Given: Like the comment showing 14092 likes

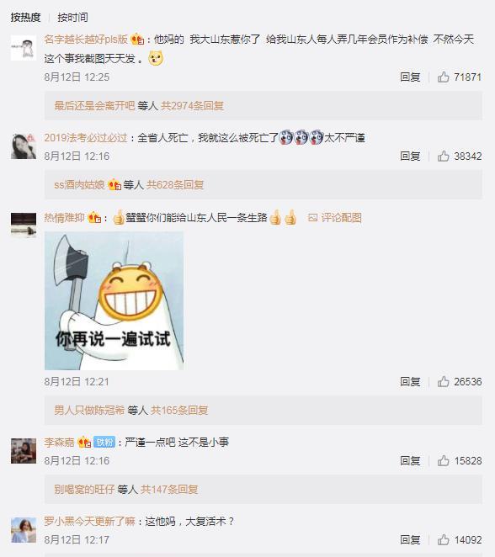Looking at the screenshot, I should pyautogui.click(x=443, y=540).
